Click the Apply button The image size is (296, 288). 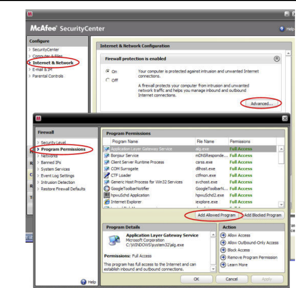tap(267, 279)
